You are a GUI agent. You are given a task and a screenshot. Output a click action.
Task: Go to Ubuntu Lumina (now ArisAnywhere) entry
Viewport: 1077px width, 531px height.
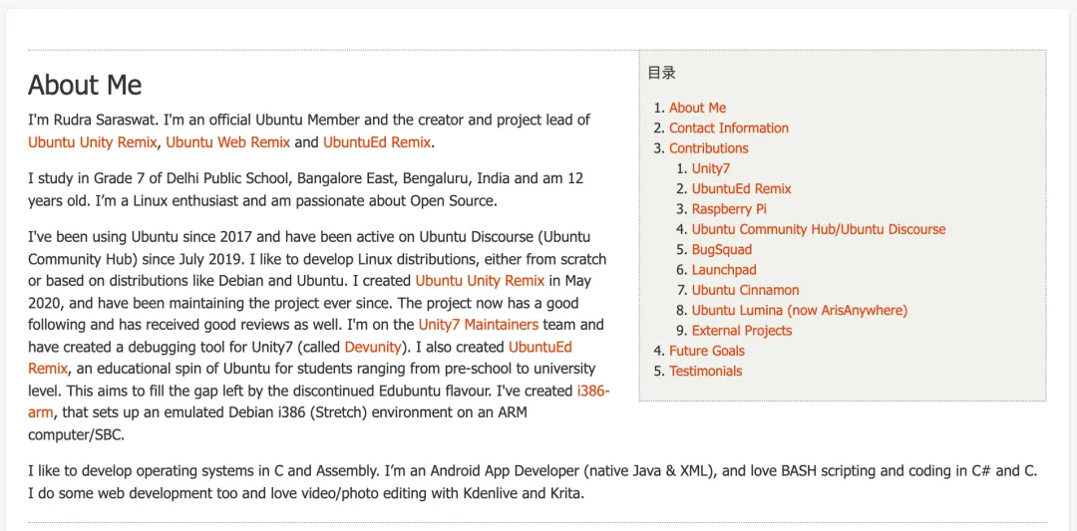(800, 310)
